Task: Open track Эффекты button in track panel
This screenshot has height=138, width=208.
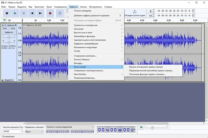Action: [9, 32]
